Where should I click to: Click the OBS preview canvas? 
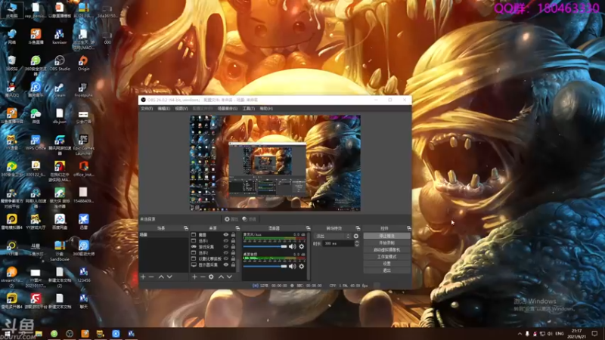click(x=275, y=162)
